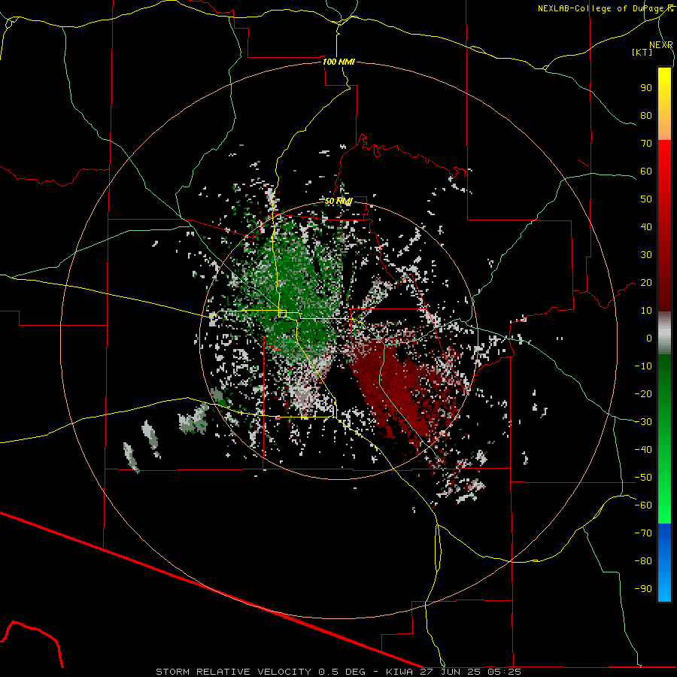The width and height of the screenshot is (677, 677).
Task: Click the positive 90 knots scale label
Action: [x=646, y=88]
